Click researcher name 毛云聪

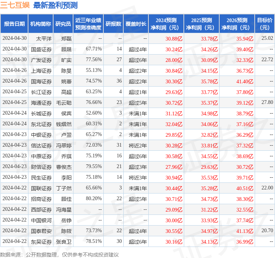click(x=64, y=103)
